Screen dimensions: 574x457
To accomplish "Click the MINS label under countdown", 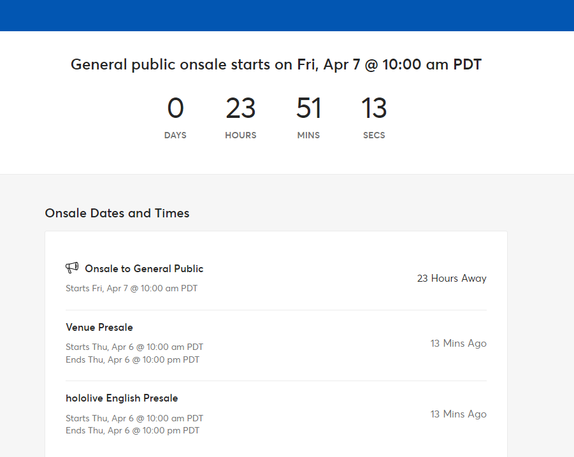I will (x=308, y=135).
